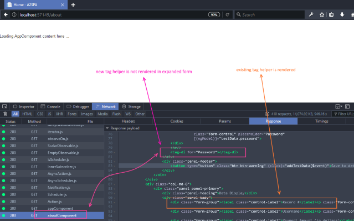Screen dimensions: 354x221
Task: Open a new tab with plus button
Action: [73, 5]
